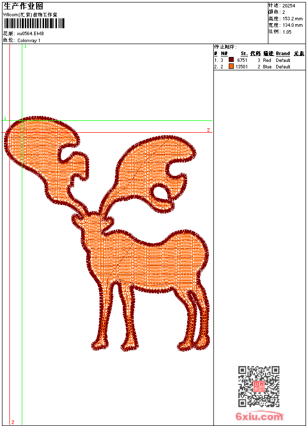Click the QR code image
This screenshot has width=307, height=426.
259,386
